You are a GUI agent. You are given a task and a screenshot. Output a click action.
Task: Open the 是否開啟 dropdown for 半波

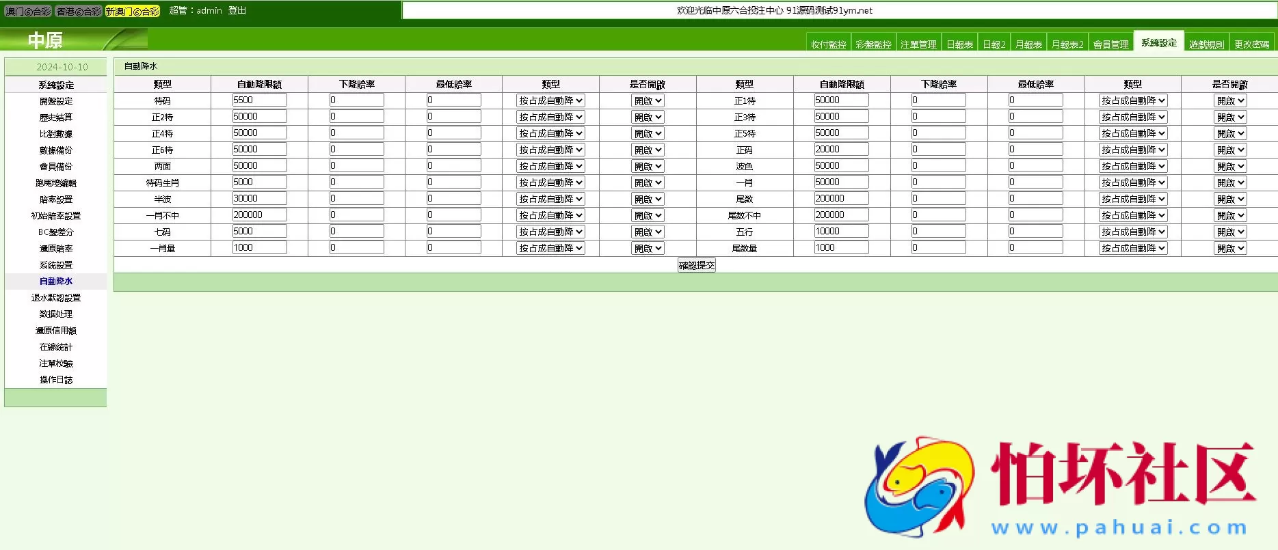pos(648,199)
